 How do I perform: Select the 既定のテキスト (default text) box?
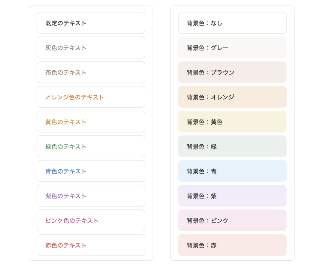tap(91, 23)
